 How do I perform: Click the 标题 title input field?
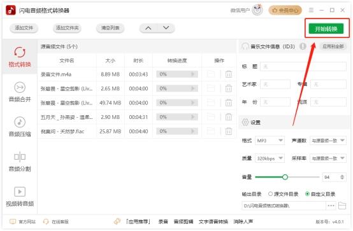click(303, 67)
